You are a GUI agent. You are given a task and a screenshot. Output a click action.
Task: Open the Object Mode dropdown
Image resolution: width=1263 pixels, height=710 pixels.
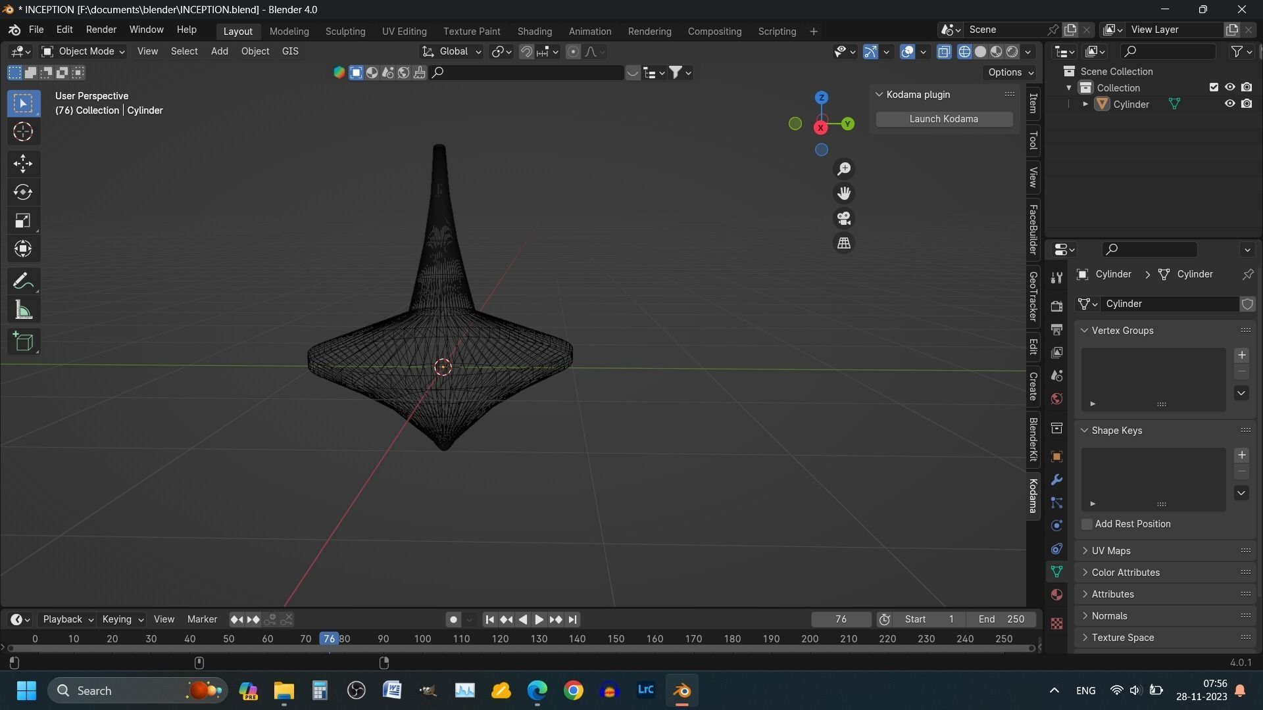83,51
